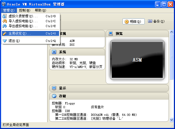175x129 pixels.
Task: Click the [光驱] 物理设备 'L:' entry
Action: click(x=107, y=119)
